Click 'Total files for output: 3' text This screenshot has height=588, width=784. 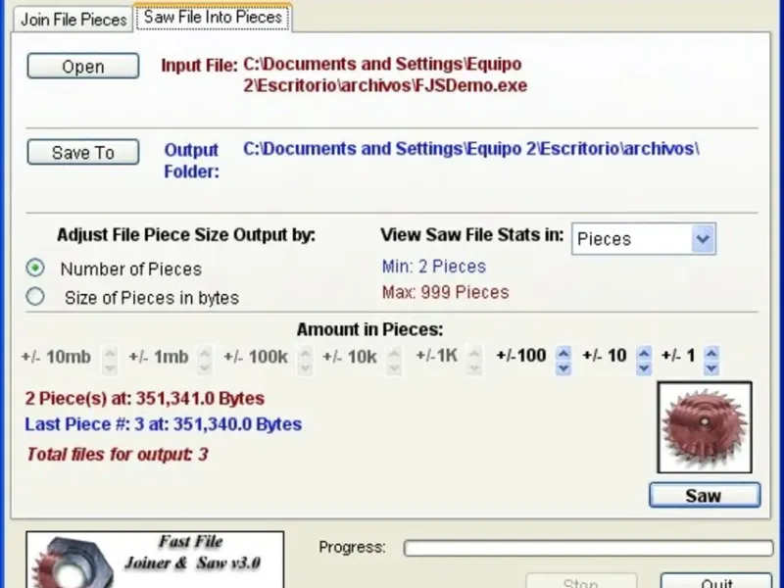pyautogui.click(x=117, y=454)
